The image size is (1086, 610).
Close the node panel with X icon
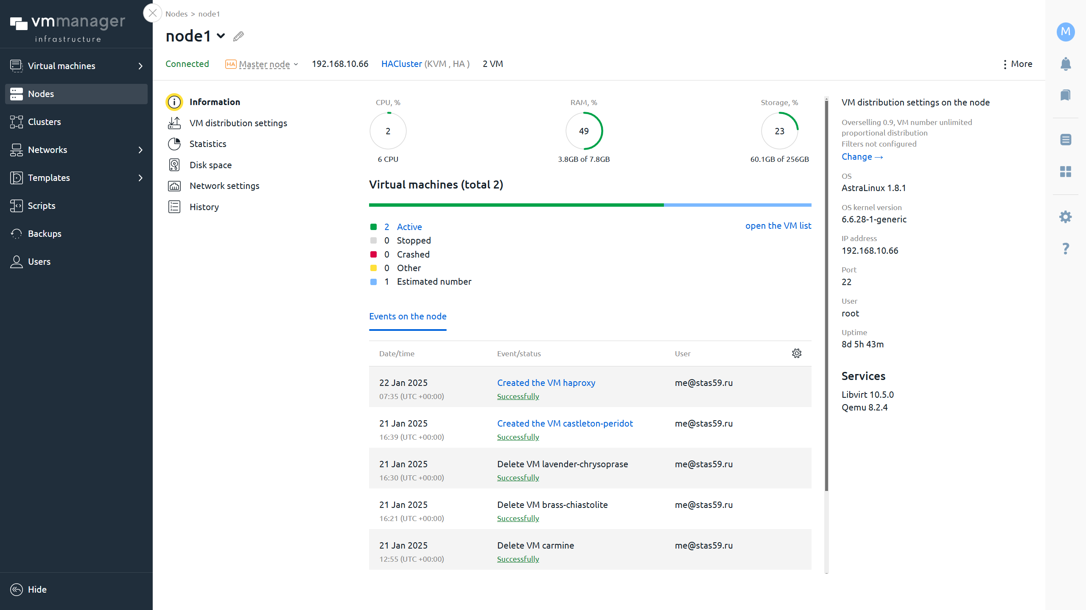[x=152, y=13]
